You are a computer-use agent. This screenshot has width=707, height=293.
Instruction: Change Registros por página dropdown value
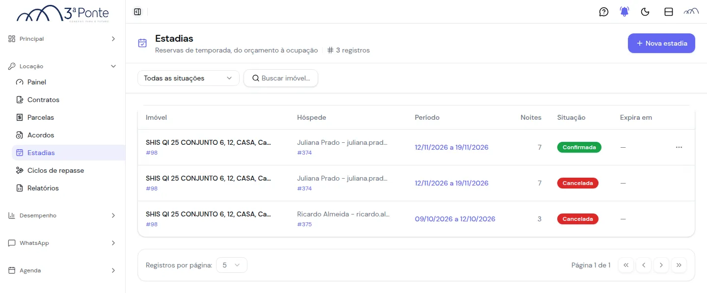pyautogui.click(x=232, y=265)
